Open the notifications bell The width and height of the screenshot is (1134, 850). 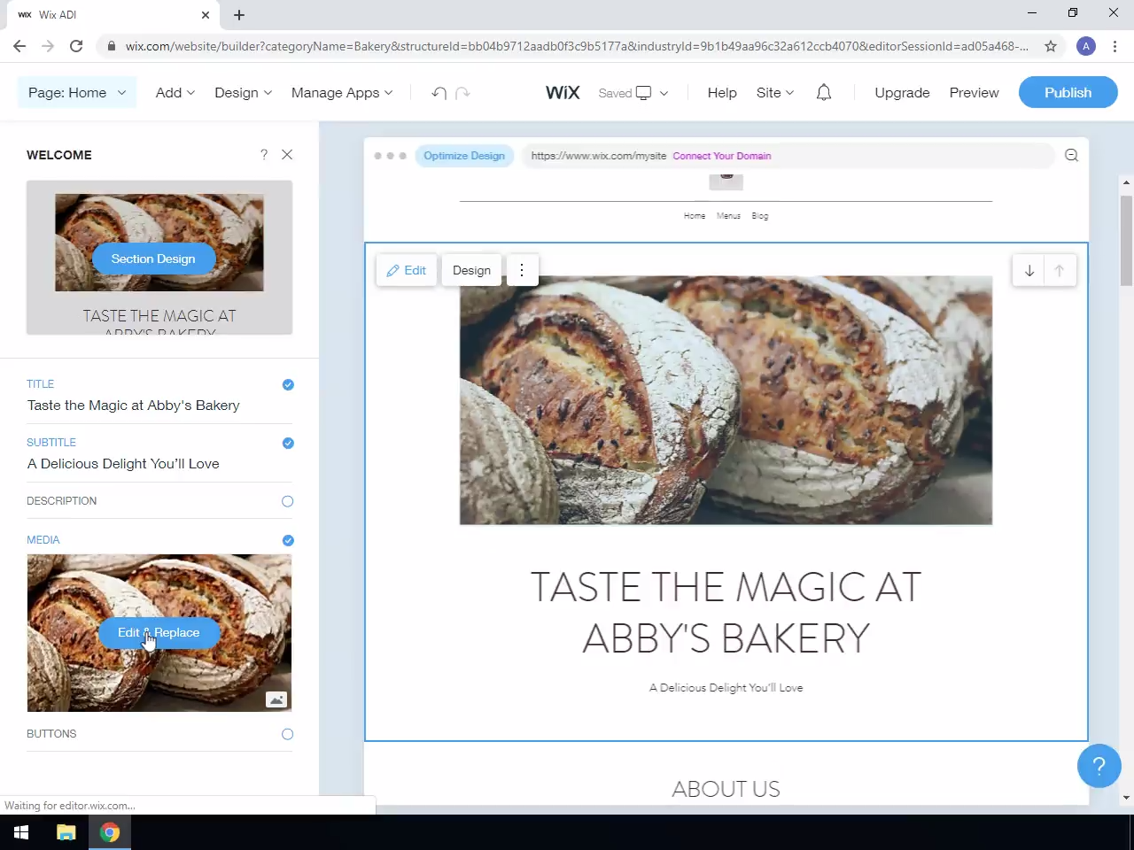[824, 93]
